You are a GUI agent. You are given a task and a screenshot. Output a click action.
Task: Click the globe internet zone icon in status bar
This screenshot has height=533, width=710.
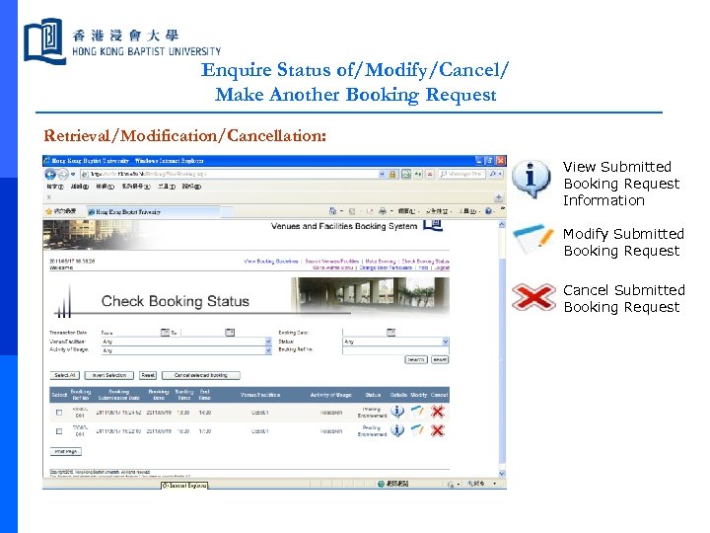click(x=382, y=484)
